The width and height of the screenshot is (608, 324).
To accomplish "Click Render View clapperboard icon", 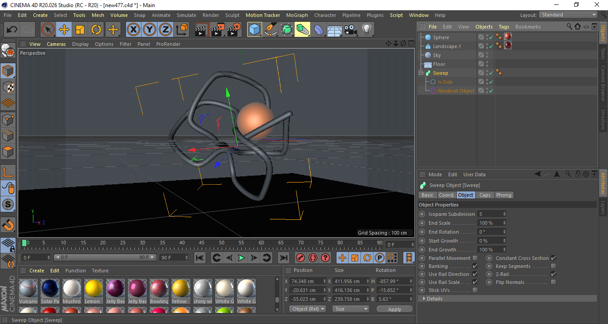I will [202, 30].
